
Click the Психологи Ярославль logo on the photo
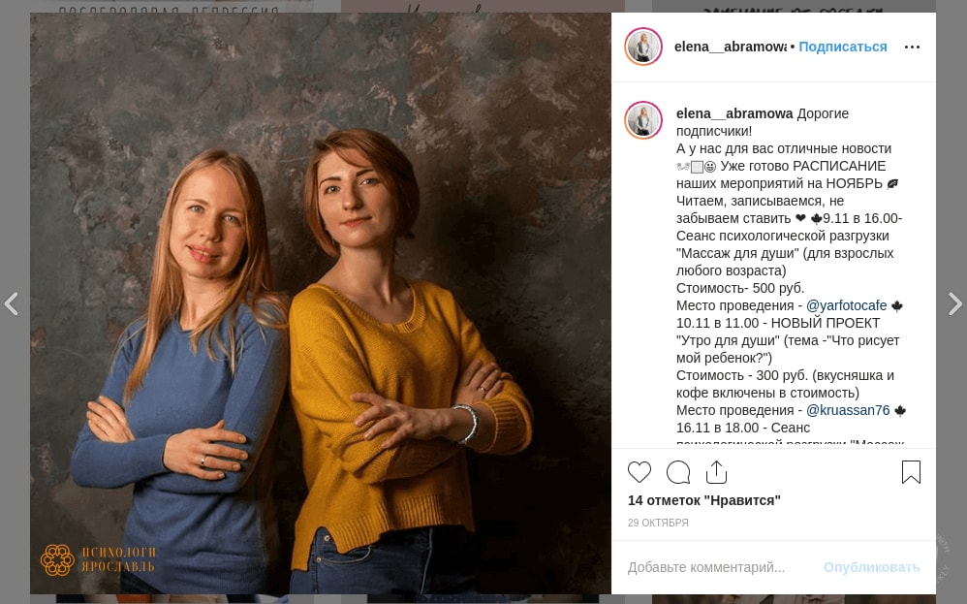tap(98, 559)
